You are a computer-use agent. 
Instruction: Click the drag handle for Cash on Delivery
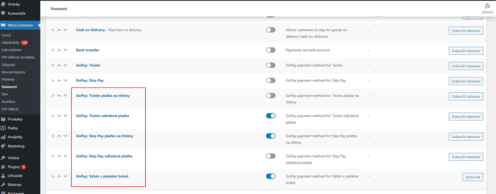click(53, 30)
